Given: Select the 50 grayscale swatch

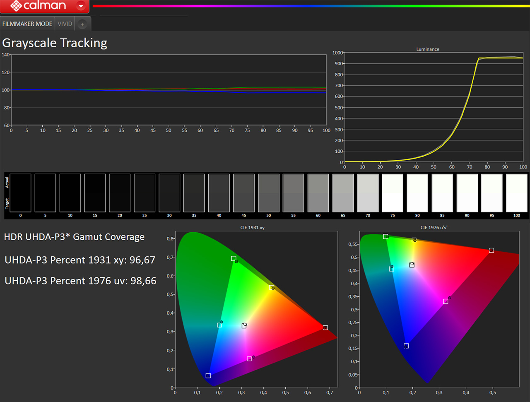Looking at the screenshot, I should (x=269, y=193).
